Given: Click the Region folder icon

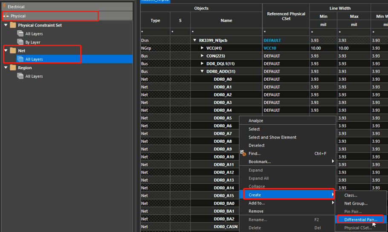Looking at the screenshot, I should [13, 68].
